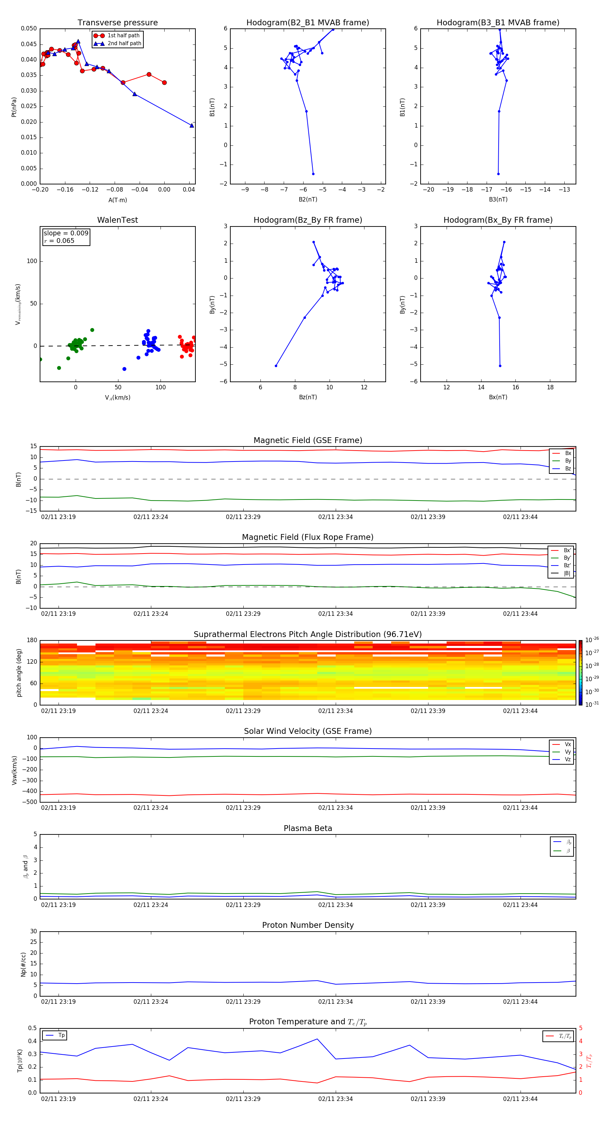
Task: Click the Bx legend entry in GSE panel
Action: (x=562, y=453)
